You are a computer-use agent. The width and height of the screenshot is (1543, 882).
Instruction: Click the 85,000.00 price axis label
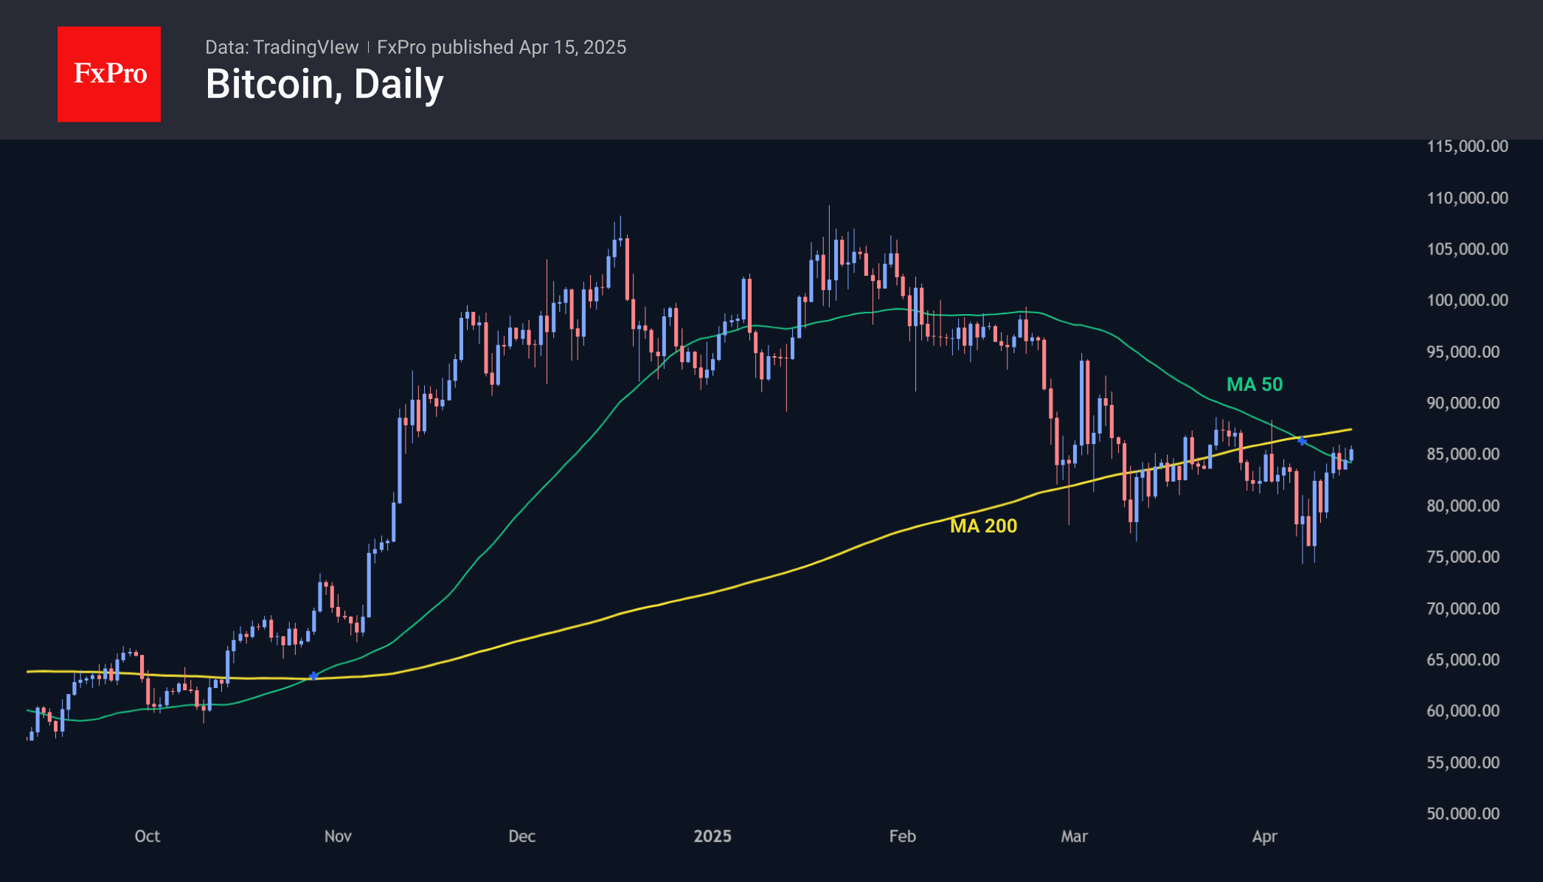1463,454
